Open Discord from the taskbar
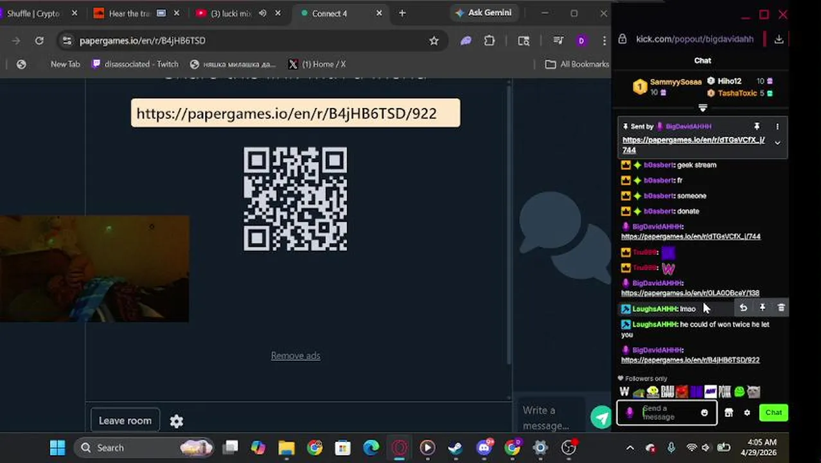Viewport: 821px width, 463px height. pyautogui.click(x=484, y=448)
